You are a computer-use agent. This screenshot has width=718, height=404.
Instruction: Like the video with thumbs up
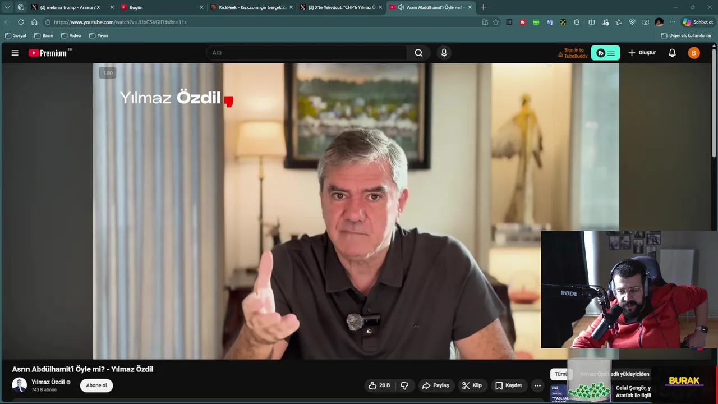pos(379,385)
